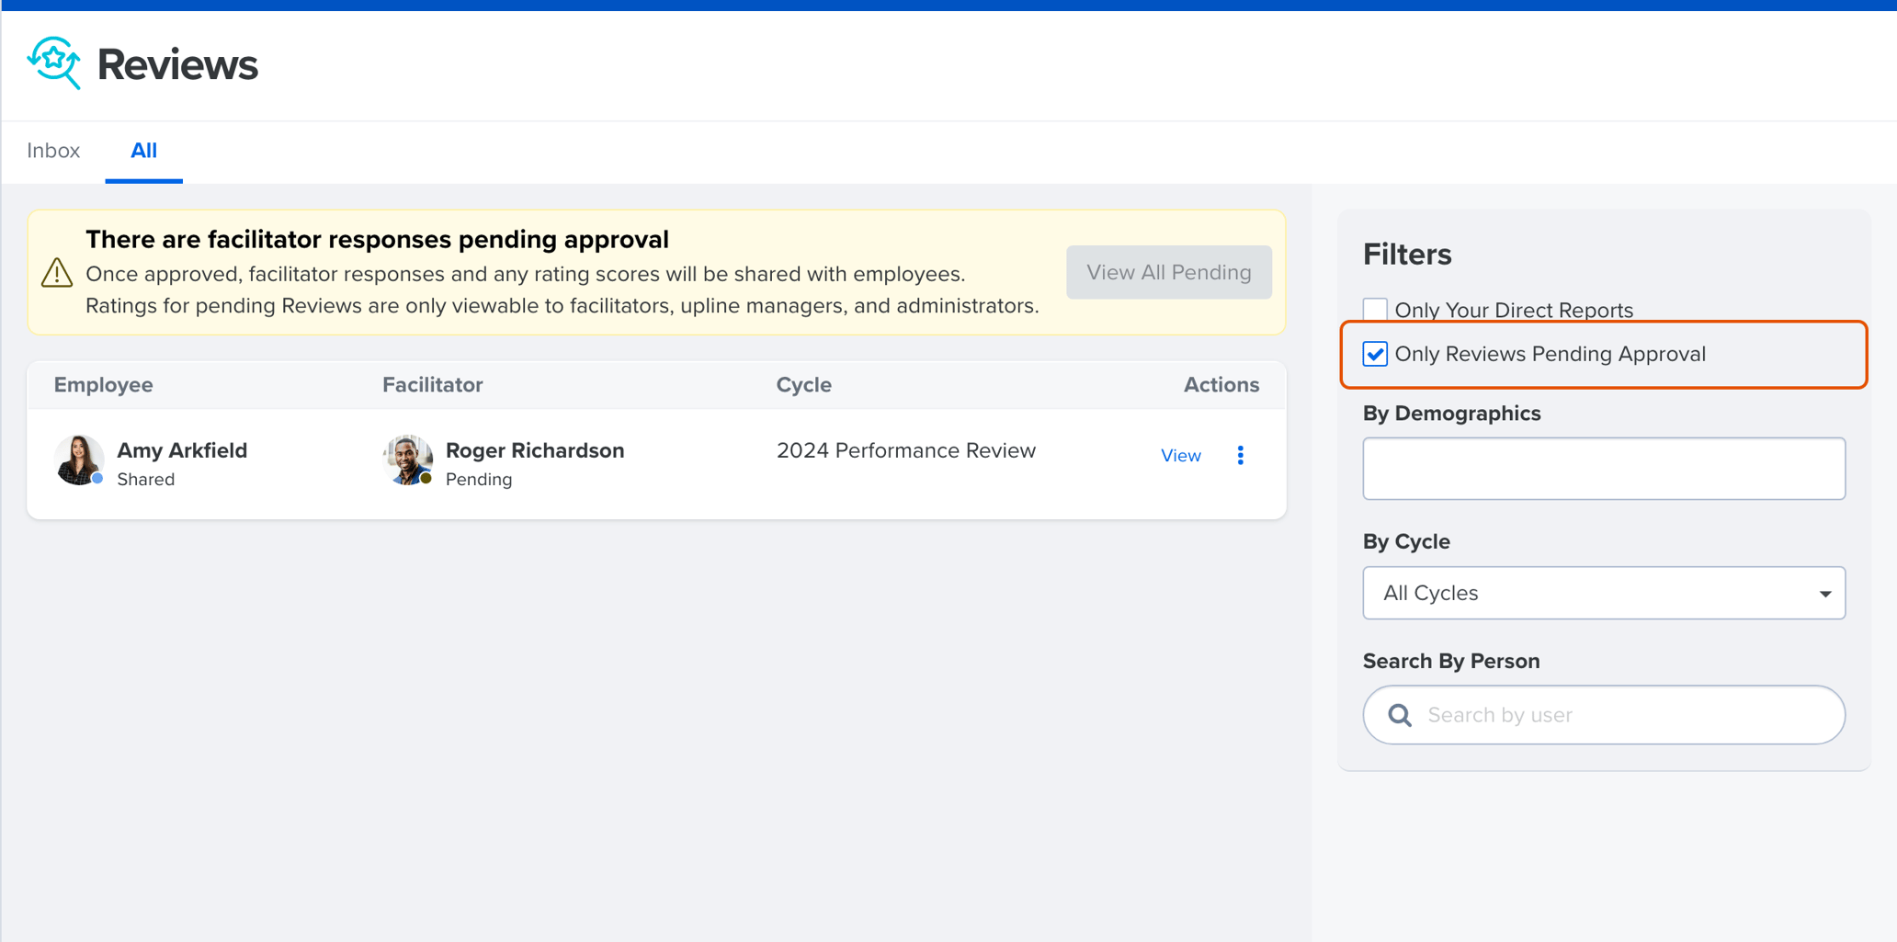Toggle the highlighted pending approval filter off
The width and height of the screenshot is (1897, 942).
[1375, 354]
